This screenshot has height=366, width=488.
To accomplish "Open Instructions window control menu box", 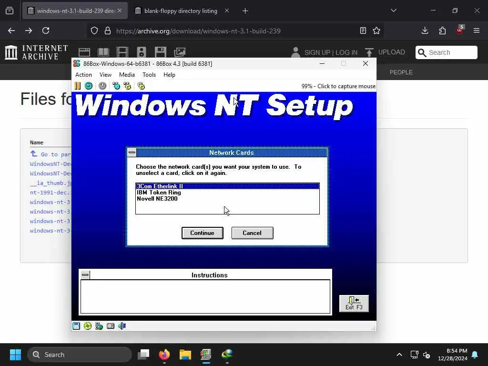I will point(85,275).
